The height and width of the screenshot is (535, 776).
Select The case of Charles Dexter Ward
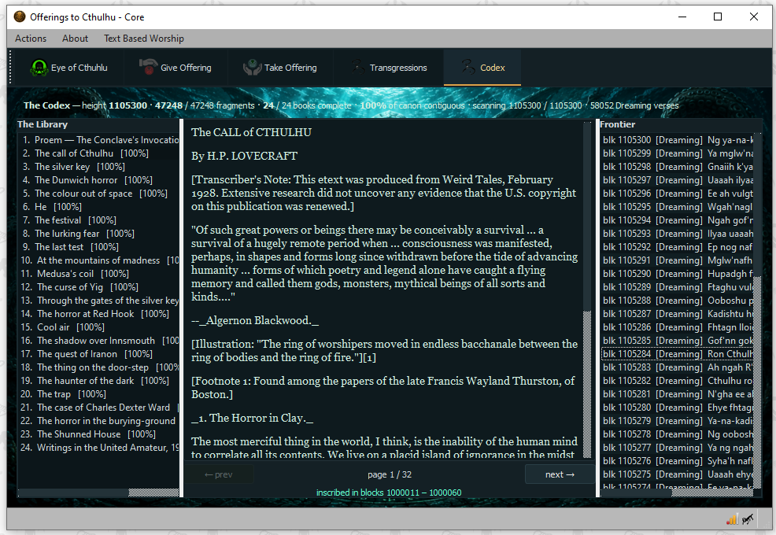99,408
